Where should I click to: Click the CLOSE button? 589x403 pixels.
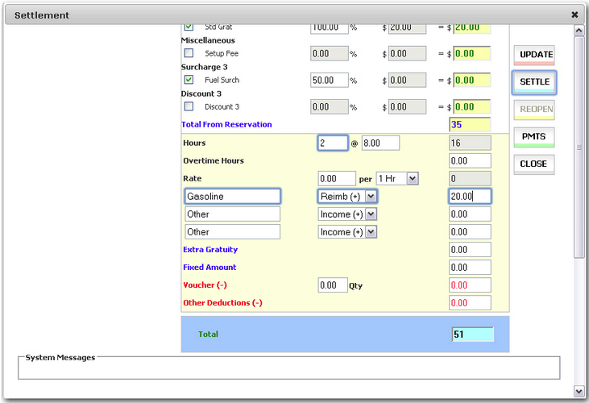point(534,164)
